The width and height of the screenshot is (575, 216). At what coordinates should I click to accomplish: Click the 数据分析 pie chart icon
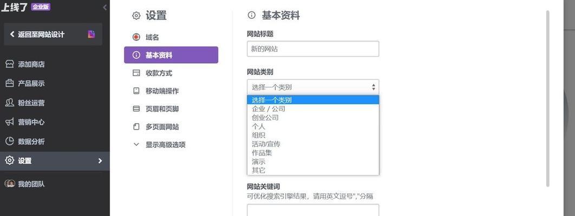click(10, 141)
